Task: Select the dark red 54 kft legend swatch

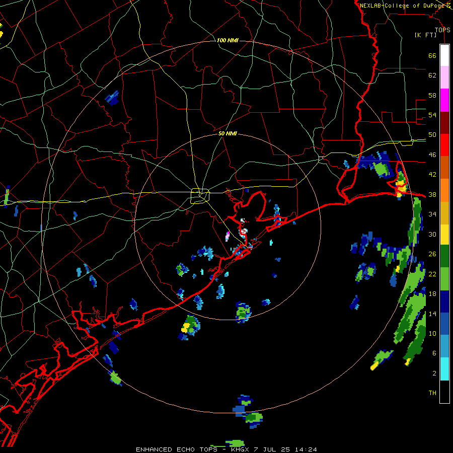Action: pos(444,123)
